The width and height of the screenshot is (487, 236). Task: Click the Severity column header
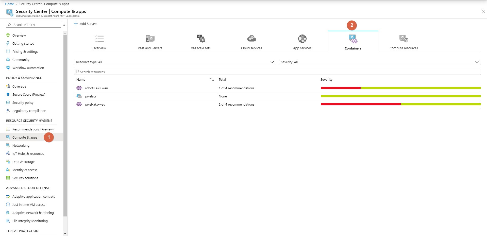click(x=326, y=79)
